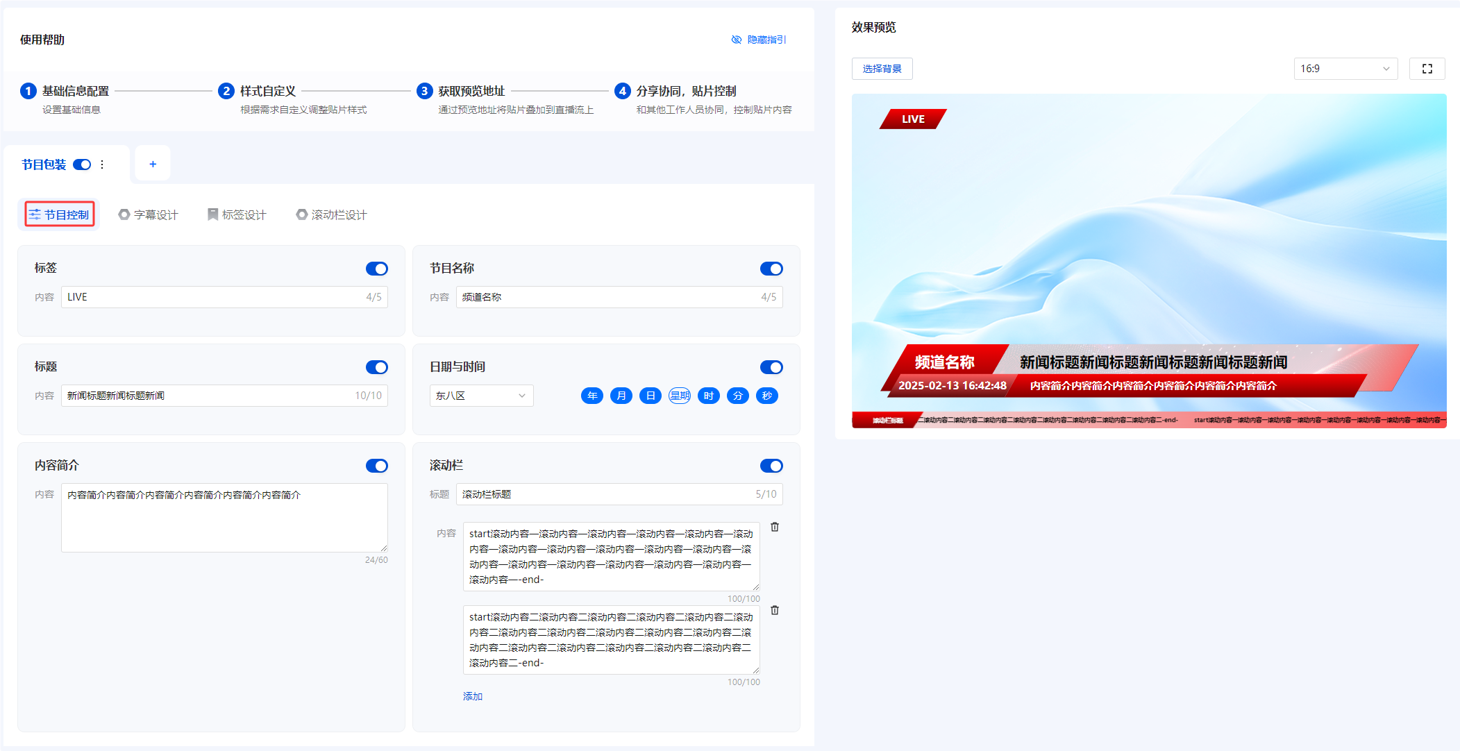Screen dimensions: 1460x751
Task: Click the 滚动栏标题 title input field
Action: coord(604,494)
